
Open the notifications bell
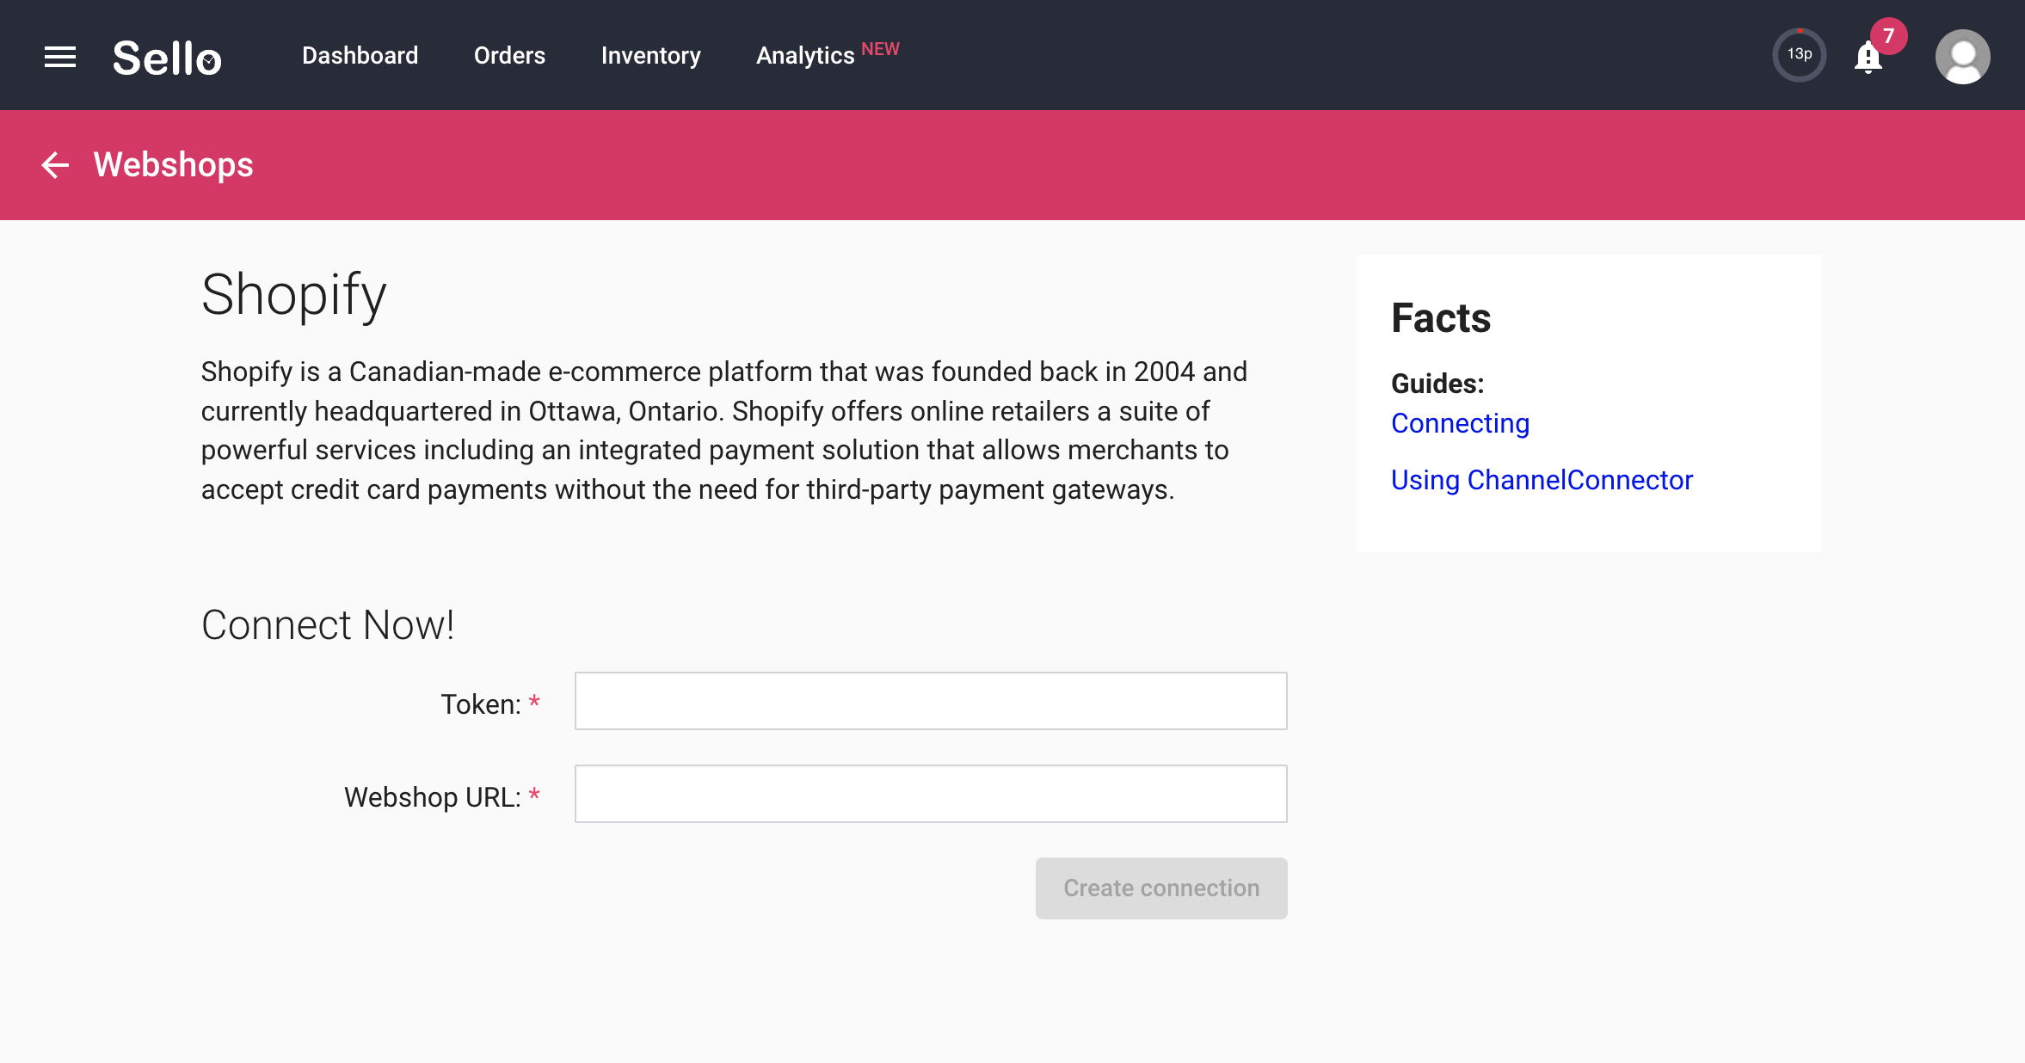click(x=1868, y=58)
